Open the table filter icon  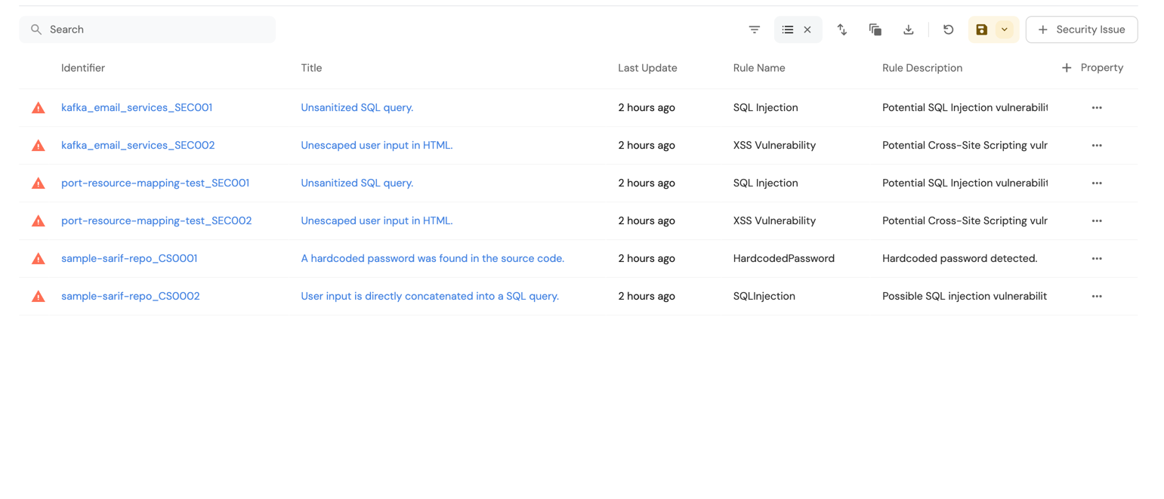(754, 29)
